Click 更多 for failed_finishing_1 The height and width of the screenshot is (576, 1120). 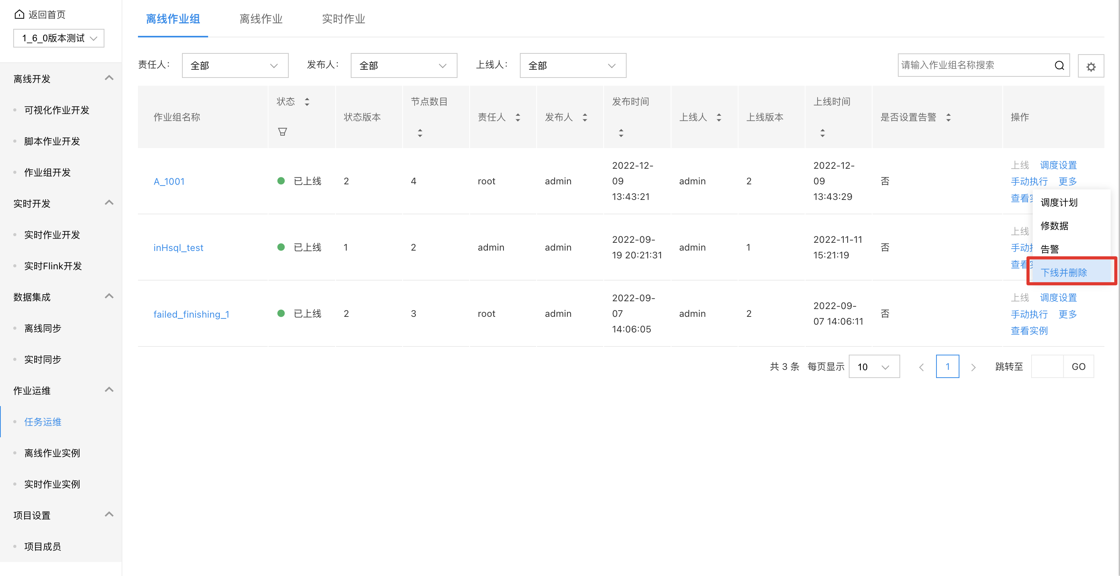tap(1068, 314)
